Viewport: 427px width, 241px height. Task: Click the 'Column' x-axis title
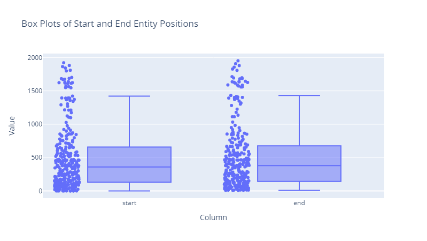coord(213,217)
